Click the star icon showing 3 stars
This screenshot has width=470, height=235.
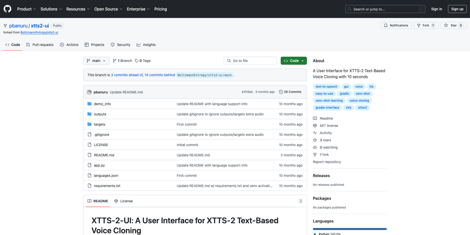click(x=315, y=140)
